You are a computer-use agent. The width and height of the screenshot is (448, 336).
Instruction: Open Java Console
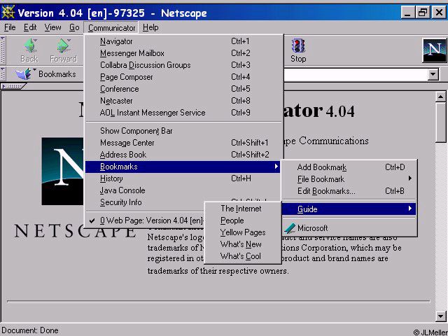[x=183, y=190]
